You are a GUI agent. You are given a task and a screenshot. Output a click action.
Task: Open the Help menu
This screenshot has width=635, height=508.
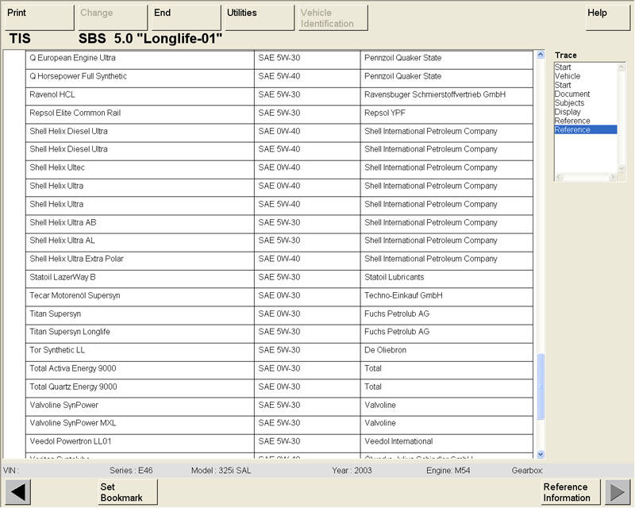tap(608, 17)
